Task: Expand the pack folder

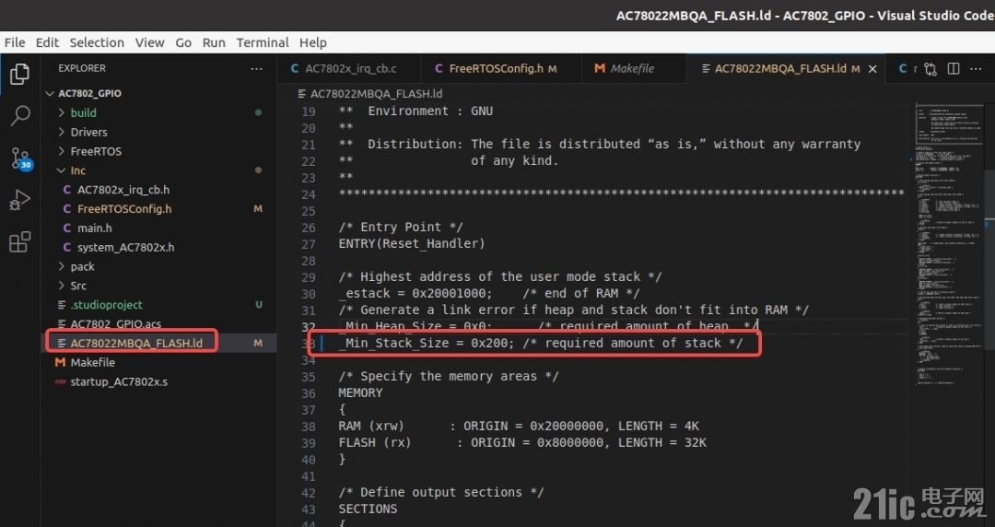Action: [62, 266]
